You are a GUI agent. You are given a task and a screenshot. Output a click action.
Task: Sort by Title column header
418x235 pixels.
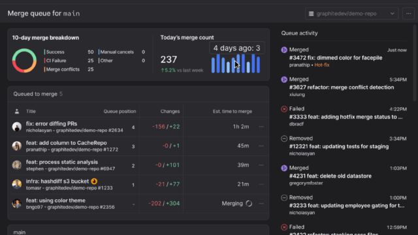(x=31, y=112)
